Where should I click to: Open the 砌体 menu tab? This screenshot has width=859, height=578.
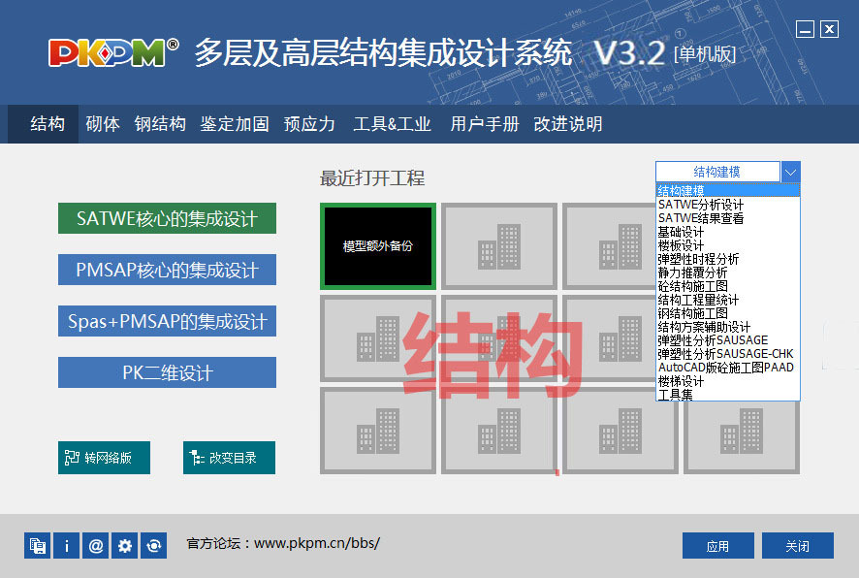[x=102, y=124]
